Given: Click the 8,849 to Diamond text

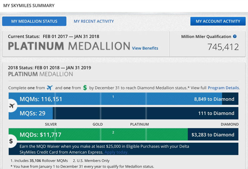Looking at the screenshot, I should click(214, 99).
